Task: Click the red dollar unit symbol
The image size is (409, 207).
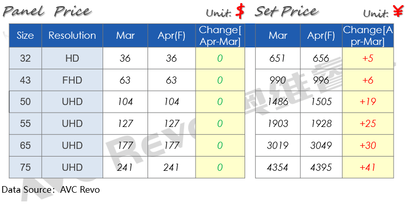Action: [x=240, y=12]
